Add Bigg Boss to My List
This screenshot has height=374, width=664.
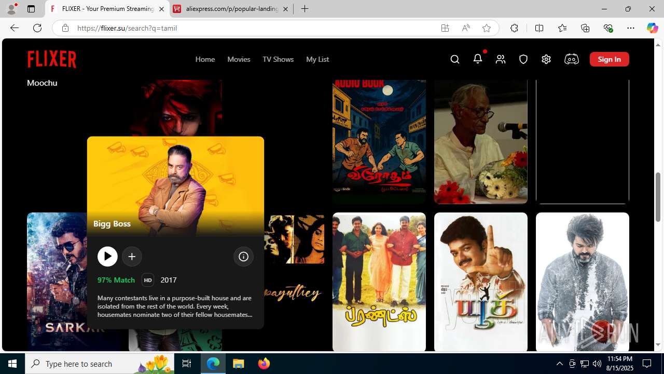tap(132, 256)
